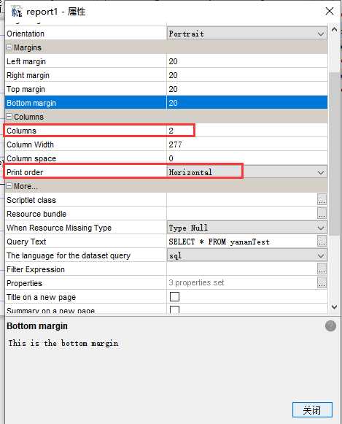
Task: Click the Columns value 2 field
Action: click(247, 131)
